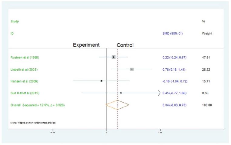Click the Hansen study point marker
Screen dimensions: 231x145
[x=101, y=81]
